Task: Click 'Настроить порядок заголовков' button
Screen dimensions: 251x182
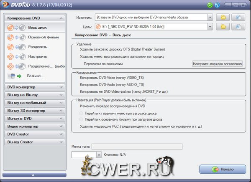Action: coord(217,63)
